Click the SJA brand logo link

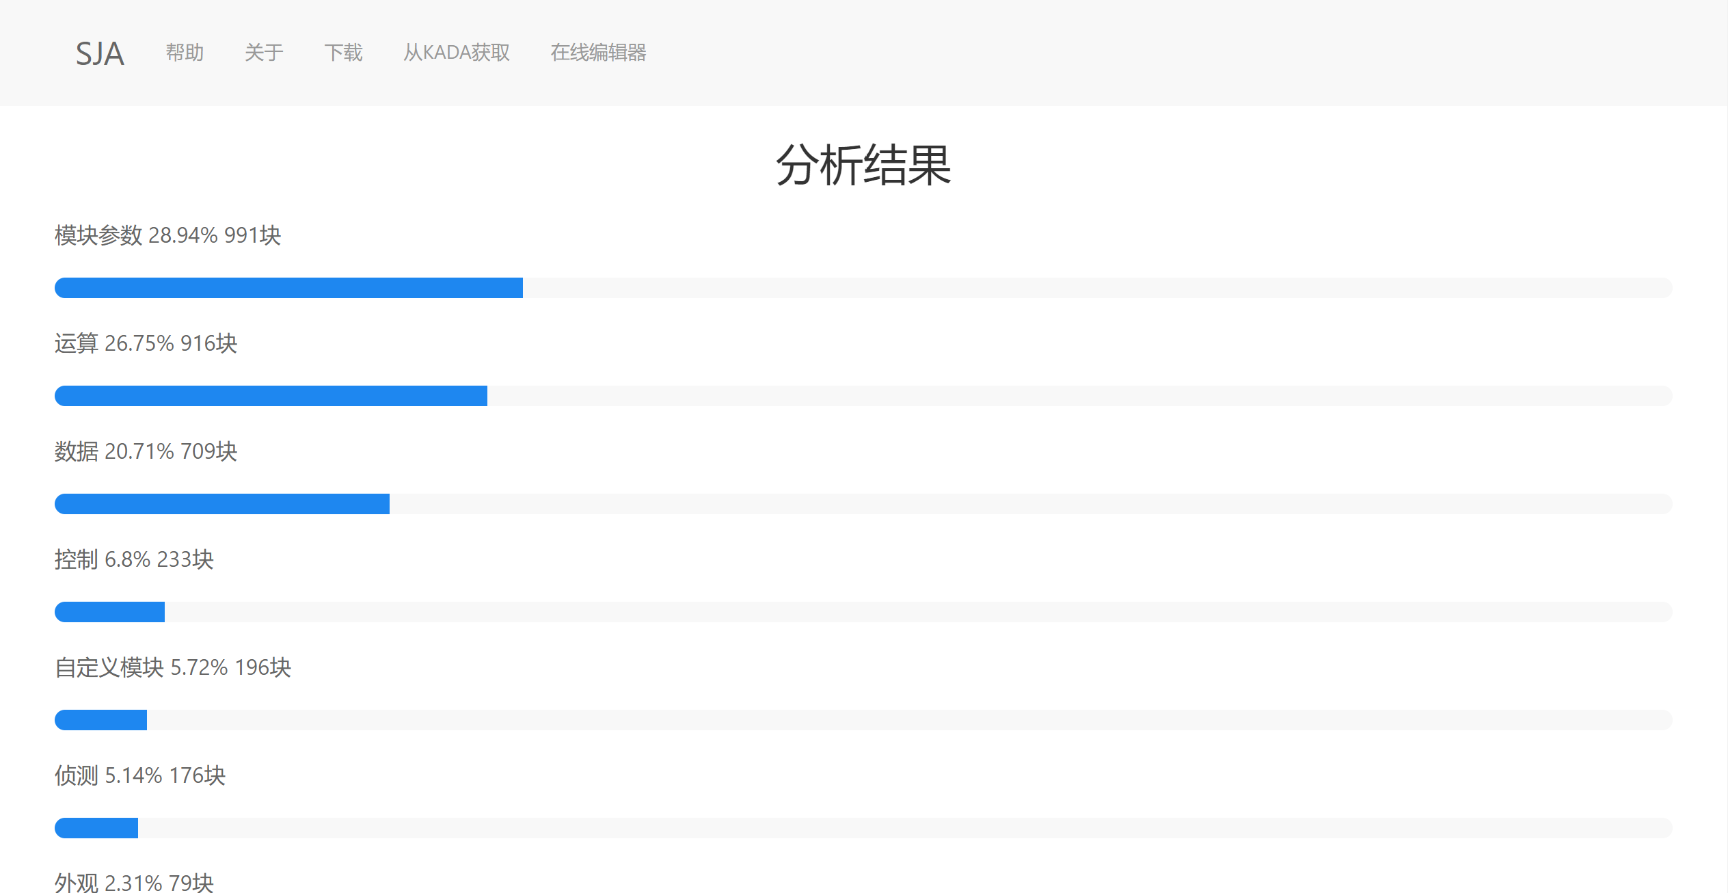pos(100,53)
